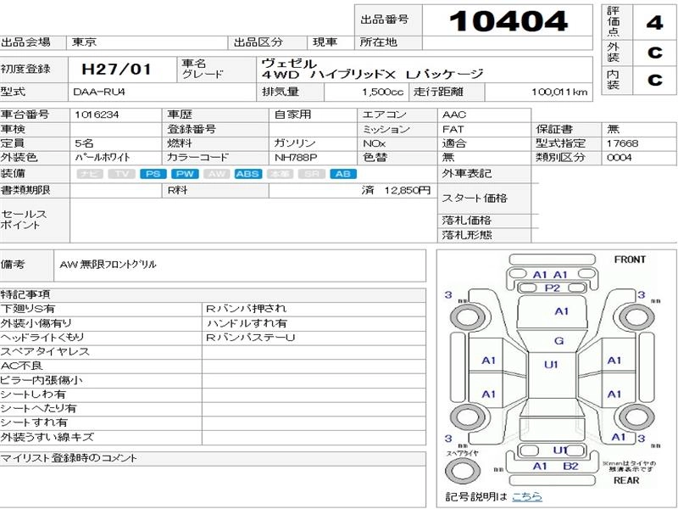Click the ナビ equipment badge
Image resolution: width=678 pixels, height=509 pixels.
coord(90,174)
